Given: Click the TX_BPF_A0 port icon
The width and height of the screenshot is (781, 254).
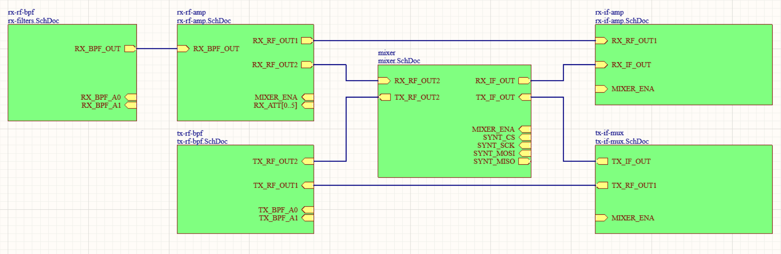Looking at the screenshot, I should click(308, 210).
